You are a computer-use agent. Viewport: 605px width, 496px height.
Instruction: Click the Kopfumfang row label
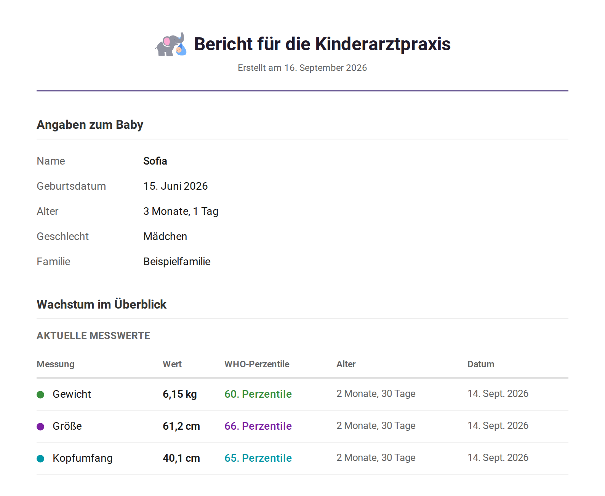click(82, 458)
